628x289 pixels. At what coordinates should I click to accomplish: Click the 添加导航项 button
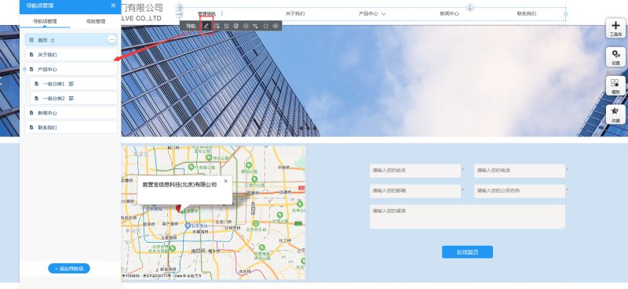click(69, 269)
